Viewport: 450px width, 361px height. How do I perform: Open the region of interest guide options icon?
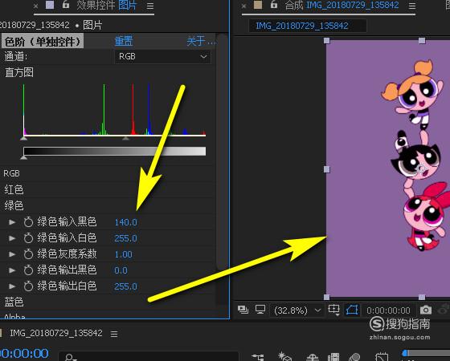pyautogui.click(x=333, y=310)
